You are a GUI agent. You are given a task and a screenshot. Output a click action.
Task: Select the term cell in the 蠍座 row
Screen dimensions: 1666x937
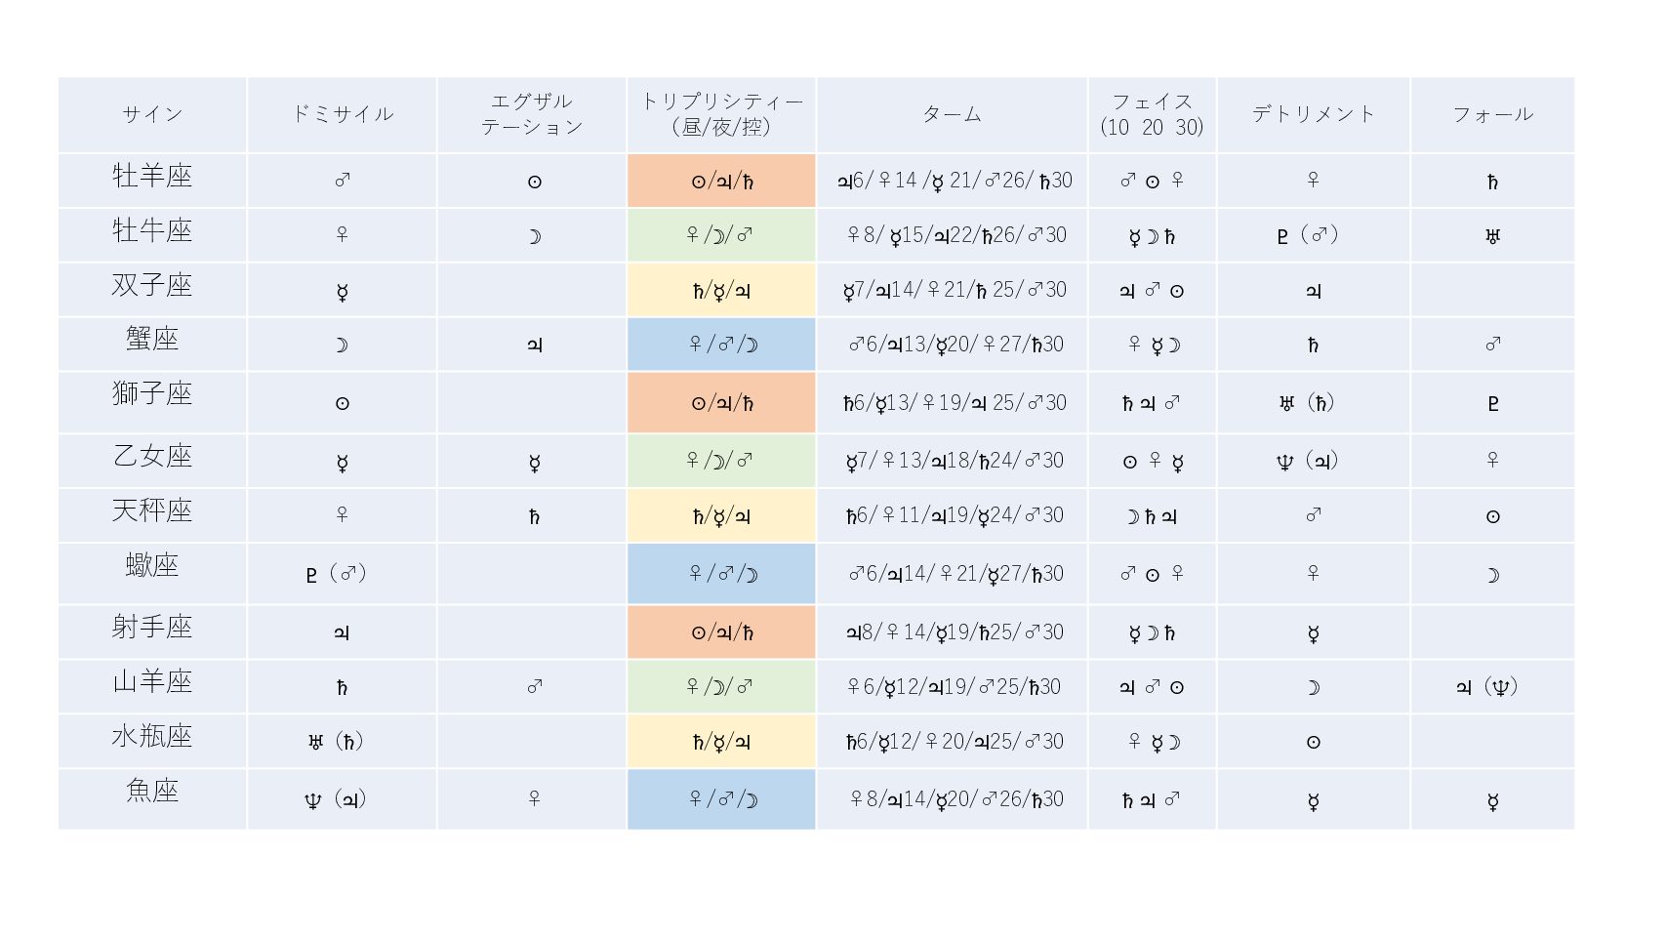952,574
